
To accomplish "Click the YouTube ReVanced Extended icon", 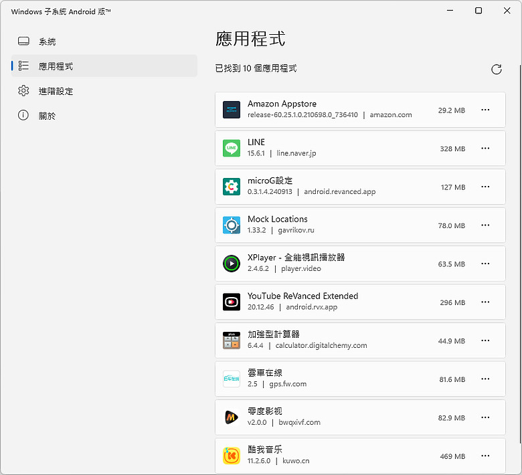I will [x=232, y=302].
